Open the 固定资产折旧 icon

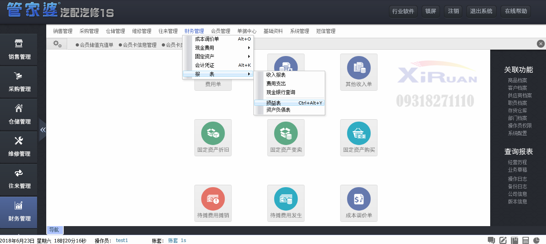point(213,137)
